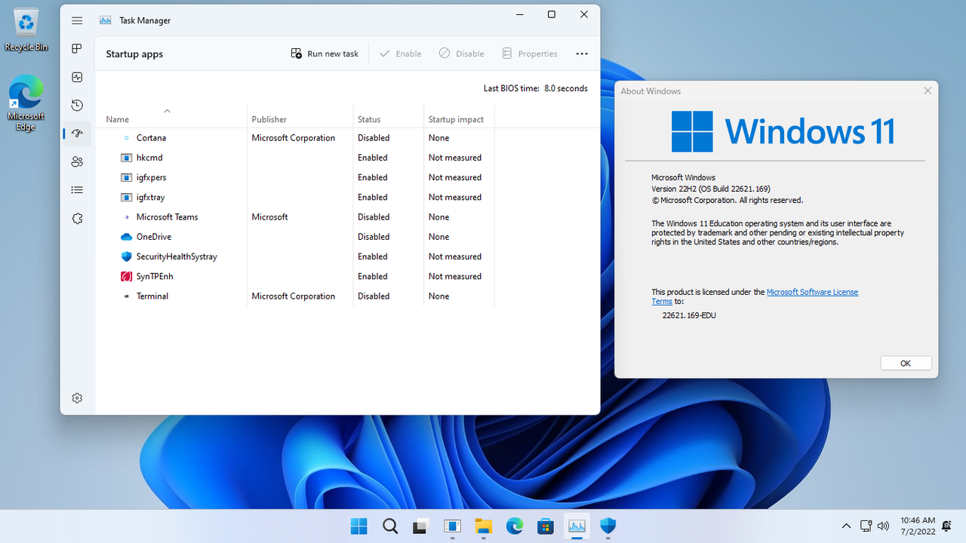Open the Performance page icon
The width and height of the screenshot is (966, 543).
77,77
